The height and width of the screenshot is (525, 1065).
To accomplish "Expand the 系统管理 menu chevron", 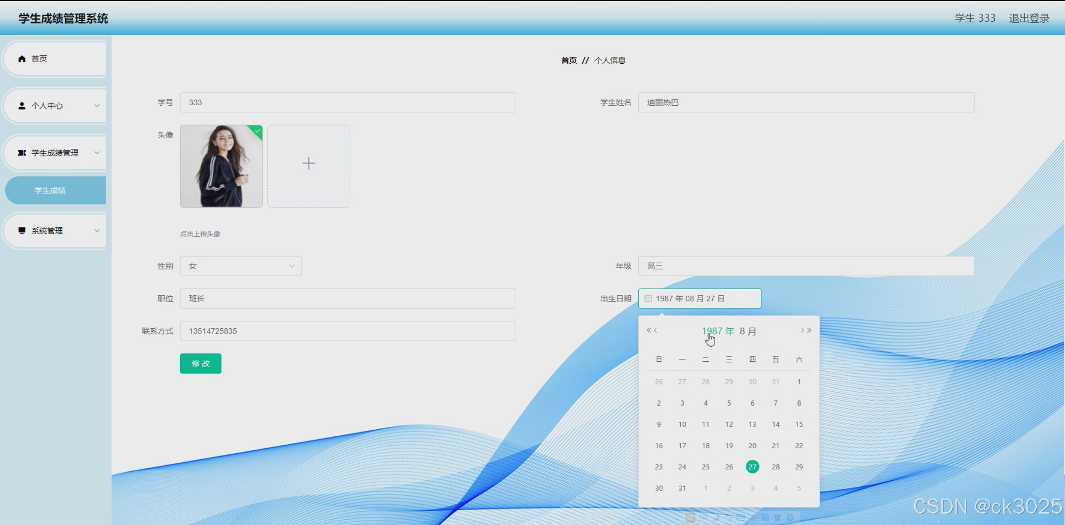I will [97, 231].
